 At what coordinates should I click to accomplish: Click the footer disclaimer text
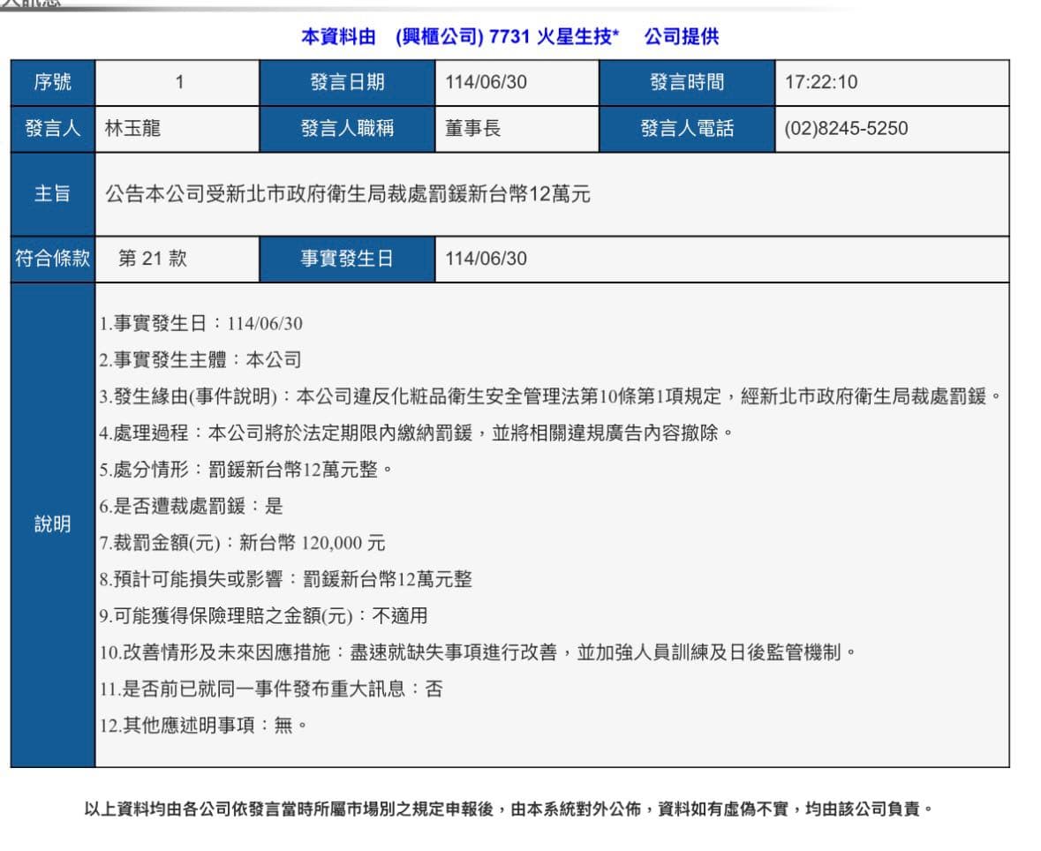click(x=509, y=810)
